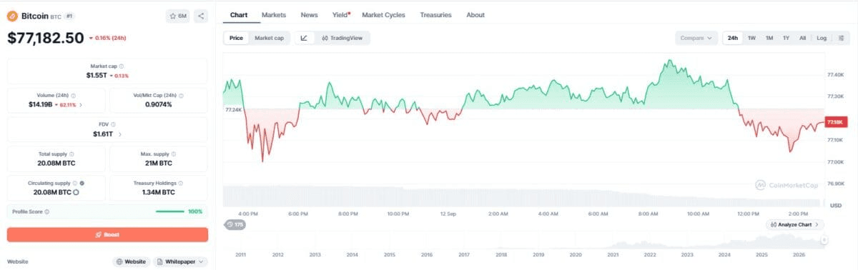Screen dimensions: 858x270
Task: Click the orange Boost button
Action: tap(107, 234)
